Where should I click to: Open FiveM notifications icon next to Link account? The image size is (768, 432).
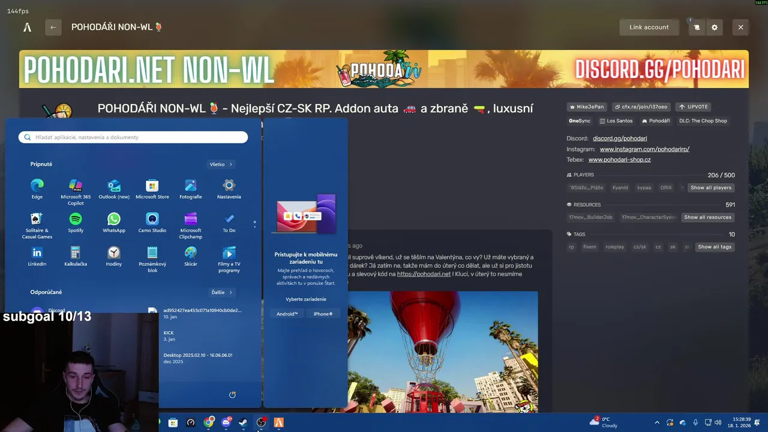tap(697, 27)
